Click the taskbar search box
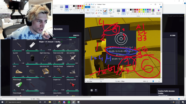Screen dimensions: 186x104 pos(22,102)
